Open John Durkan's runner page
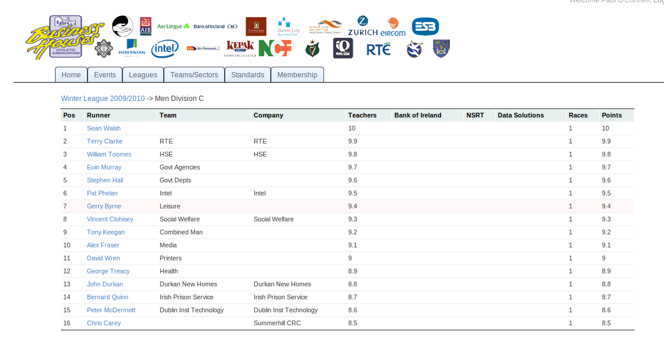The width and height of the screenshot is (664, 356). (x=105, y=284)
